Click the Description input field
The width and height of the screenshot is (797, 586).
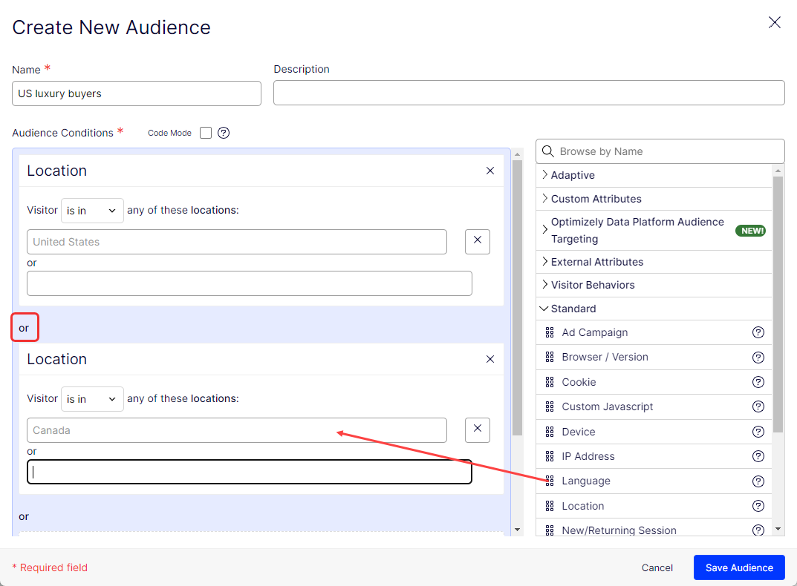click(529, 93)
